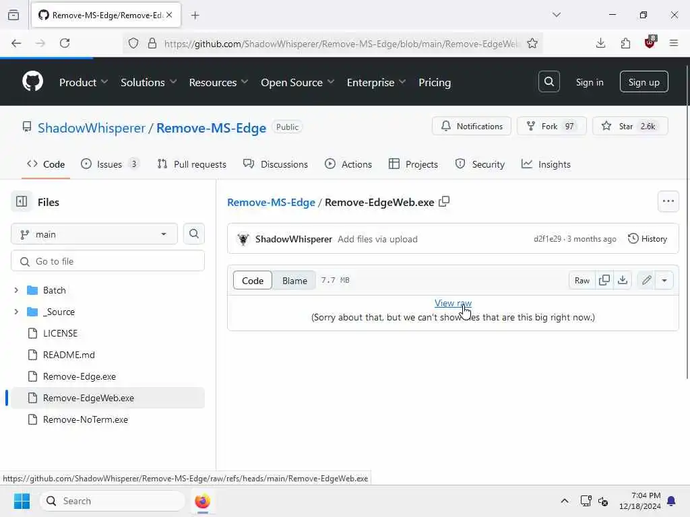The height and width of the screenshot is (517, 690).
Task: Collapse the file tree side panel icon
Action: click(x=21, y=202)
